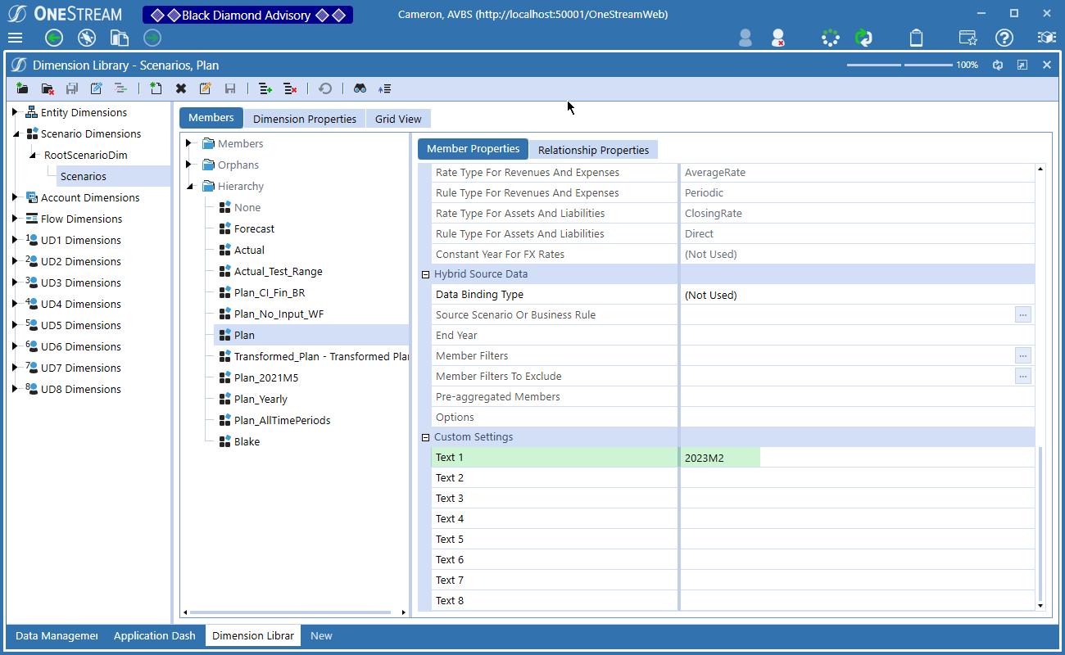Click the collapse hierarchy up-arrow list icon
The height and width of the screenshot is (655, 1065).
pos(384,88)
